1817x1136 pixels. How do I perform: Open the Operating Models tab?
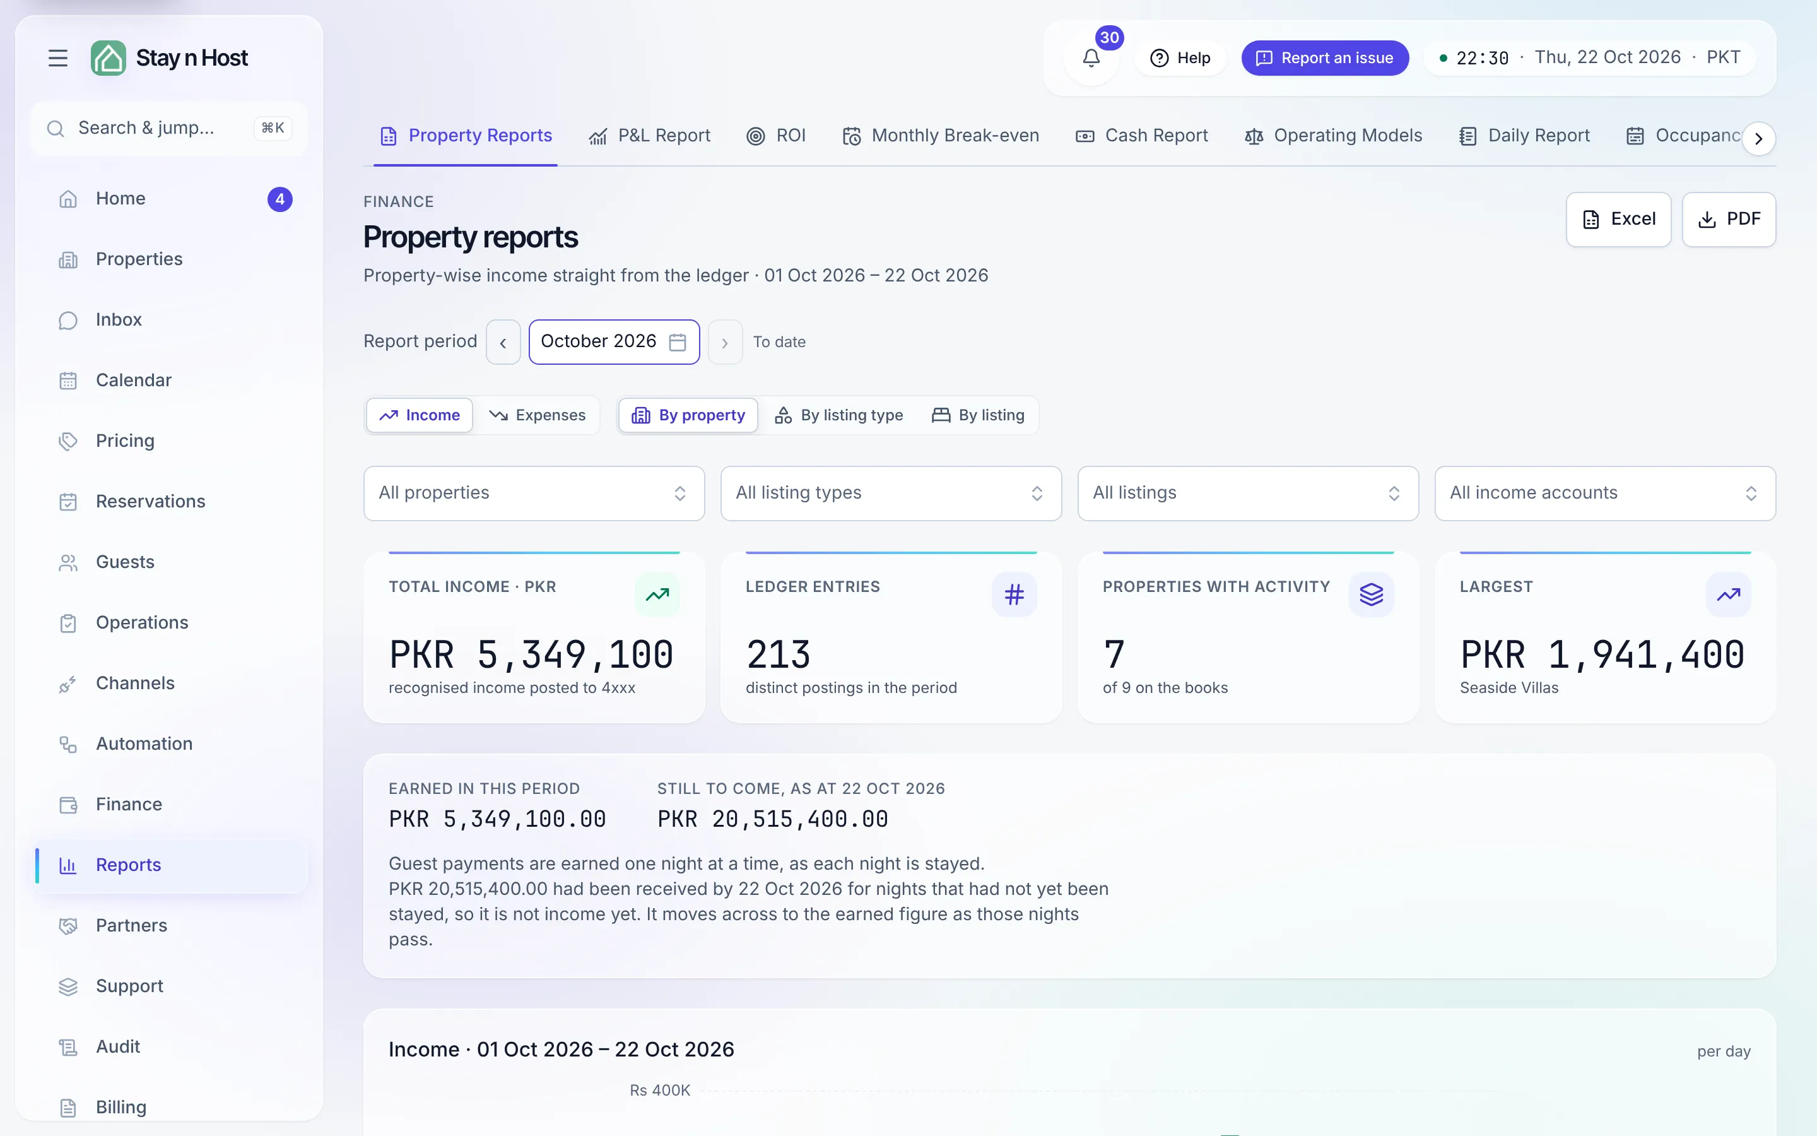click(1334, 136)
